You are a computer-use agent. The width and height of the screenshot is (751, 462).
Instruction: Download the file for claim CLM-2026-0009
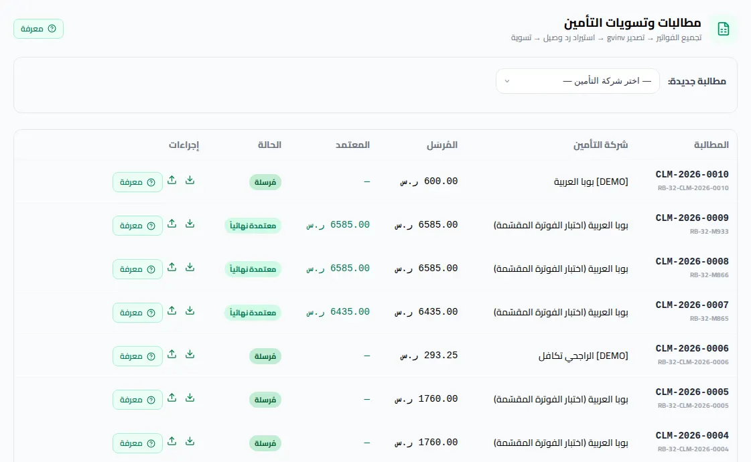click(190, 224)
